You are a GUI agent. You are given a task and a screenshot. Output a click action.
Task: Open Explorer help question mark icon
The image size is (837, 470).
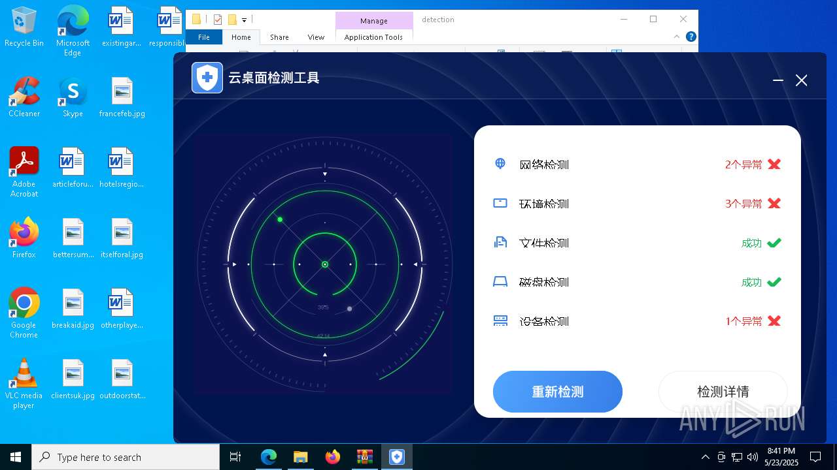(x=691, y=37)
